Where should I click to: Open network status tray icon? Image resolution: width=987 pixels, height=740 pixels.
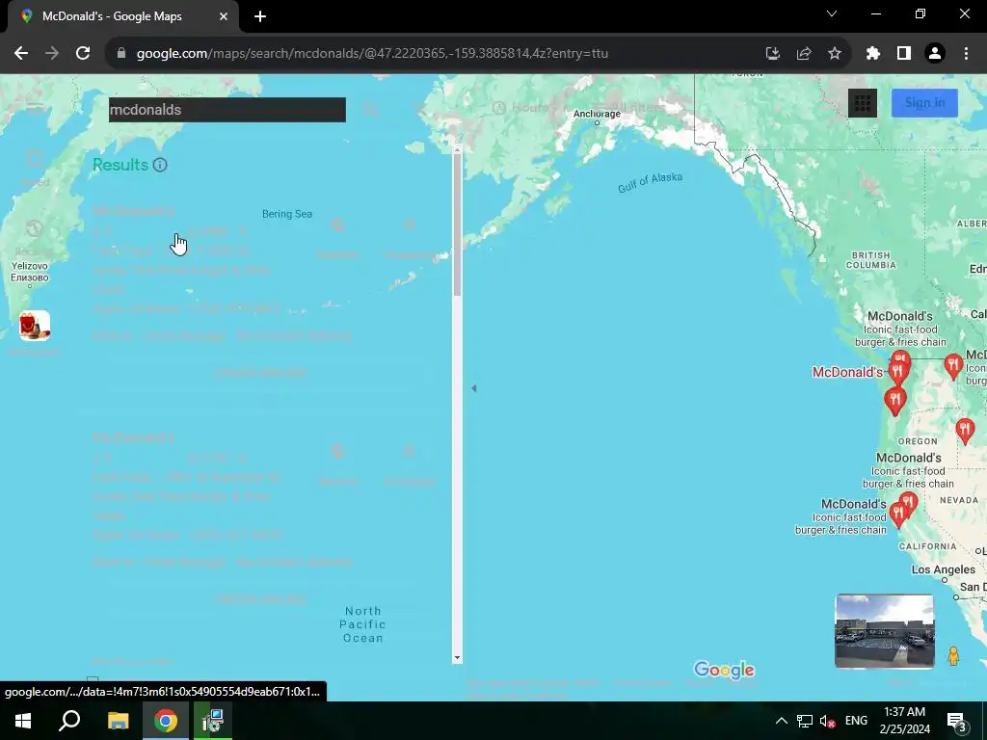pyautogui.click(x=805, y=721)
